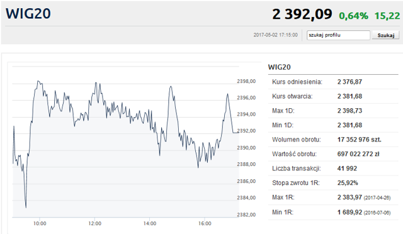This screenshot has height=234, width=403.
Task: Click the Min 1R value 1 689,92
Action: 349,213
